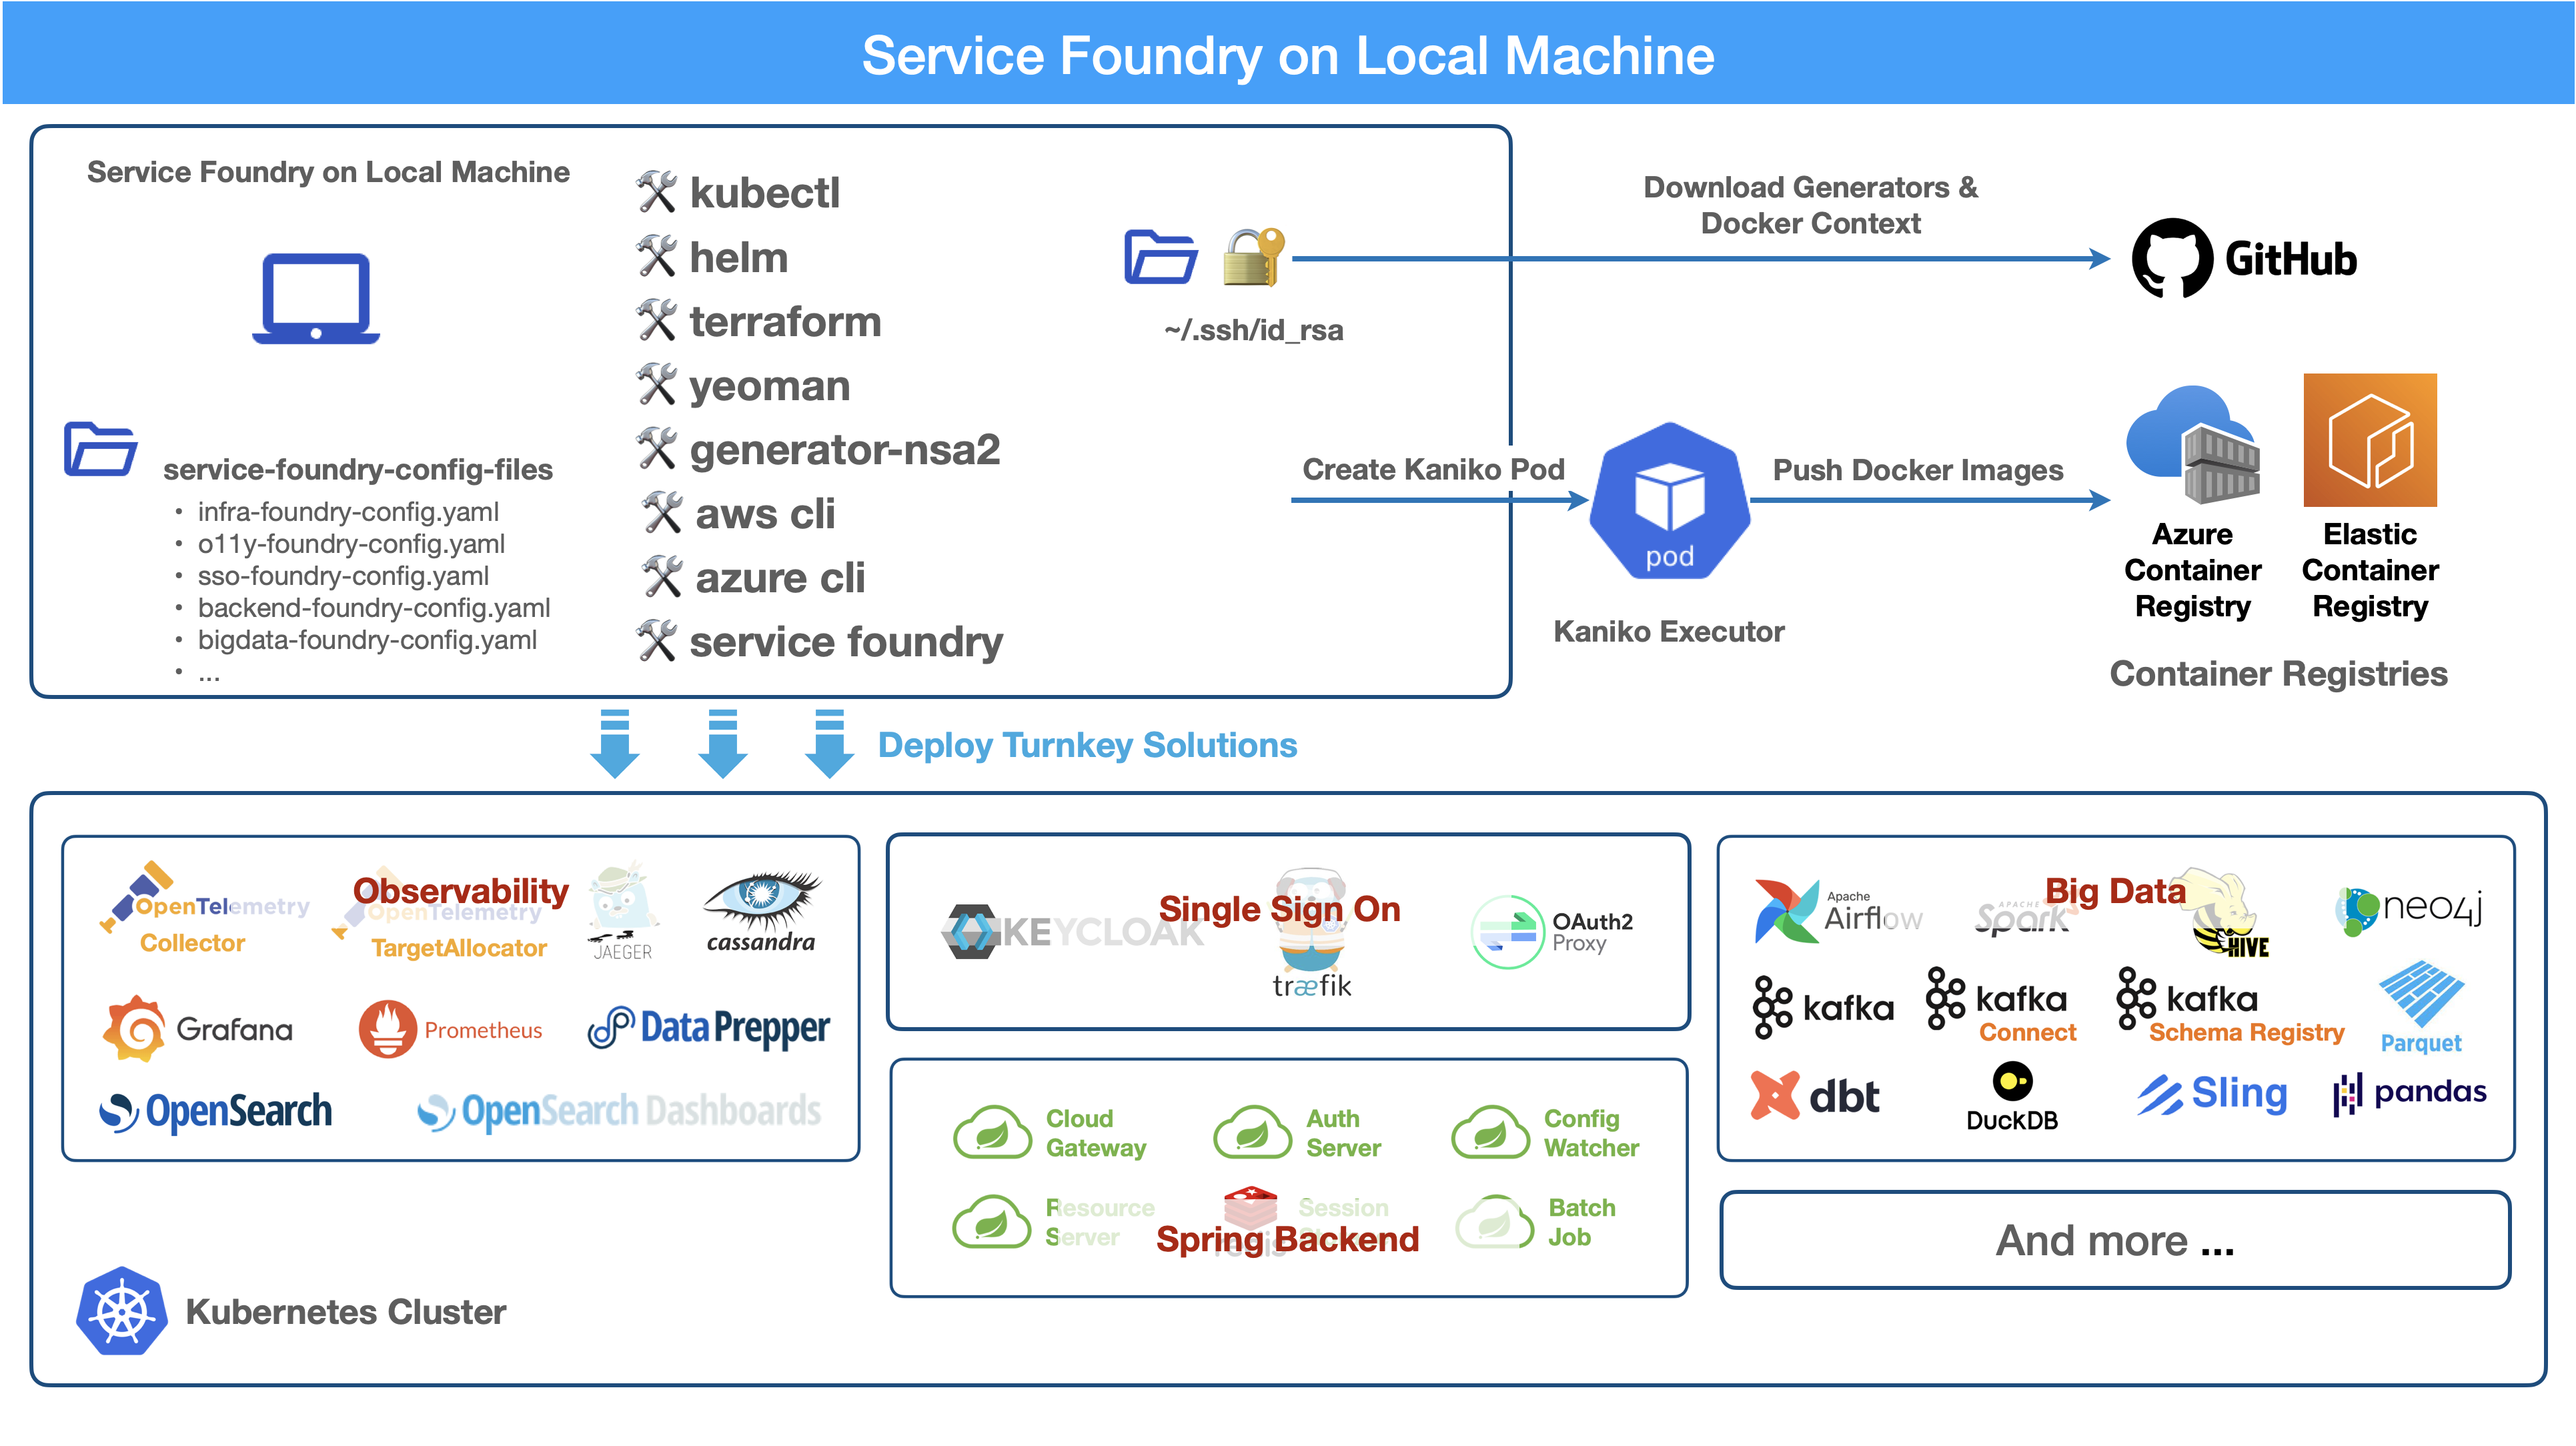Click the pandas logo
Screen dimensions: 2576x1446
point(2410,1093)
